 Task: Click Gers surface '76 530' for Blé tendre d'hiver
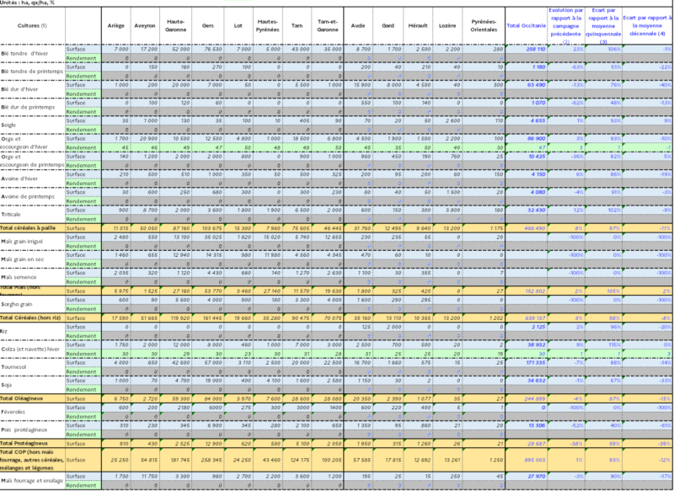[208, 49]
